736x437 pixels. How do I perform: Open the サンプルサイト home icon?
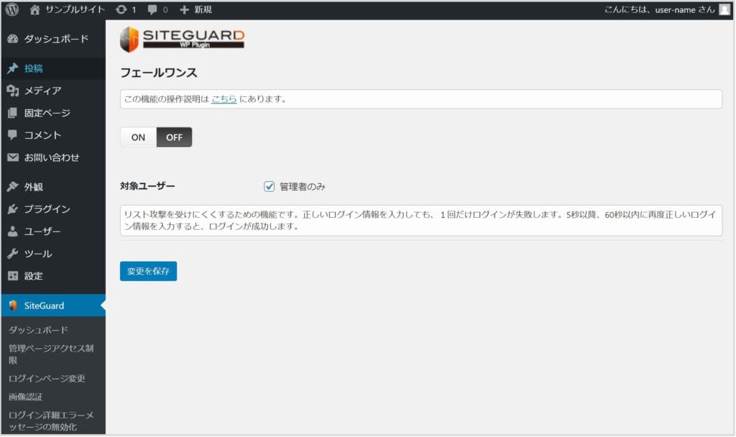[x=34, y=9]
